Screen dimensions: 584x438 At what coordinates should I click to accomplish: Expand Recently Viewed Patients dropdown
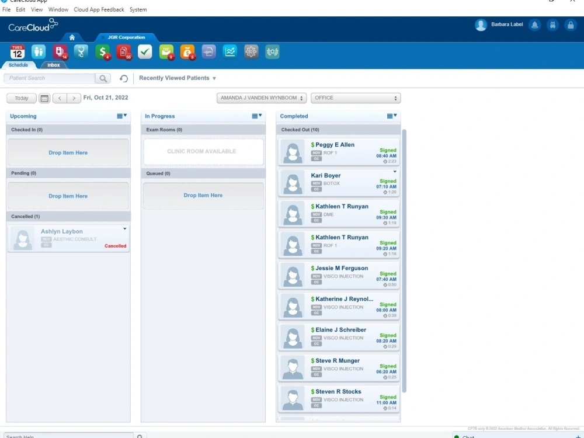pos(214,78)
